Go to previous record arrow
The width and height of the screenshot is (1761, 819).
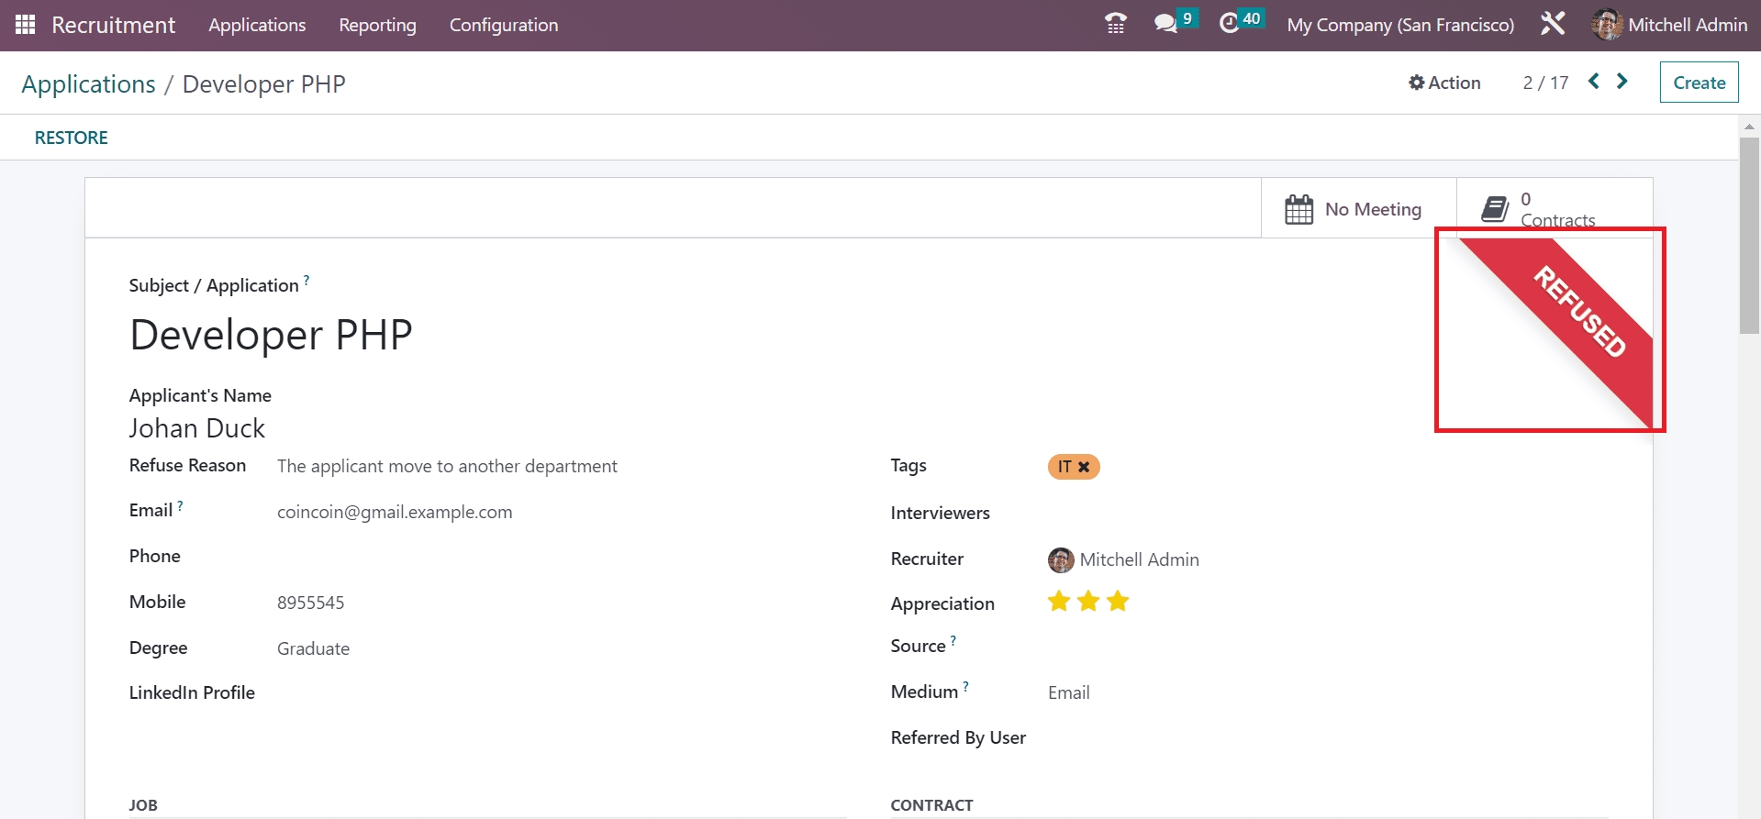click(x=1594, y=82)
